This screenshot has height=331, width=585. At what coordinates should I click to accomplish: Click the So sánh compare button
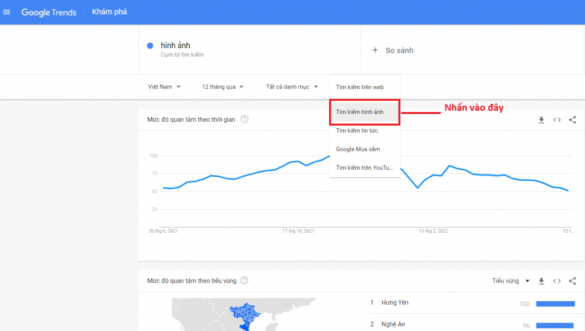pos(393,50)
